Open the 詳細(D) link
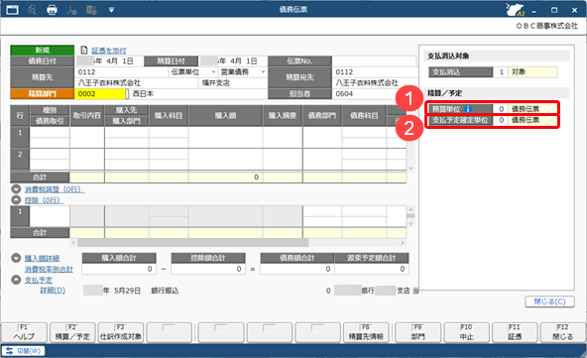This screenshot has height=358, width=587. point(53,291)
